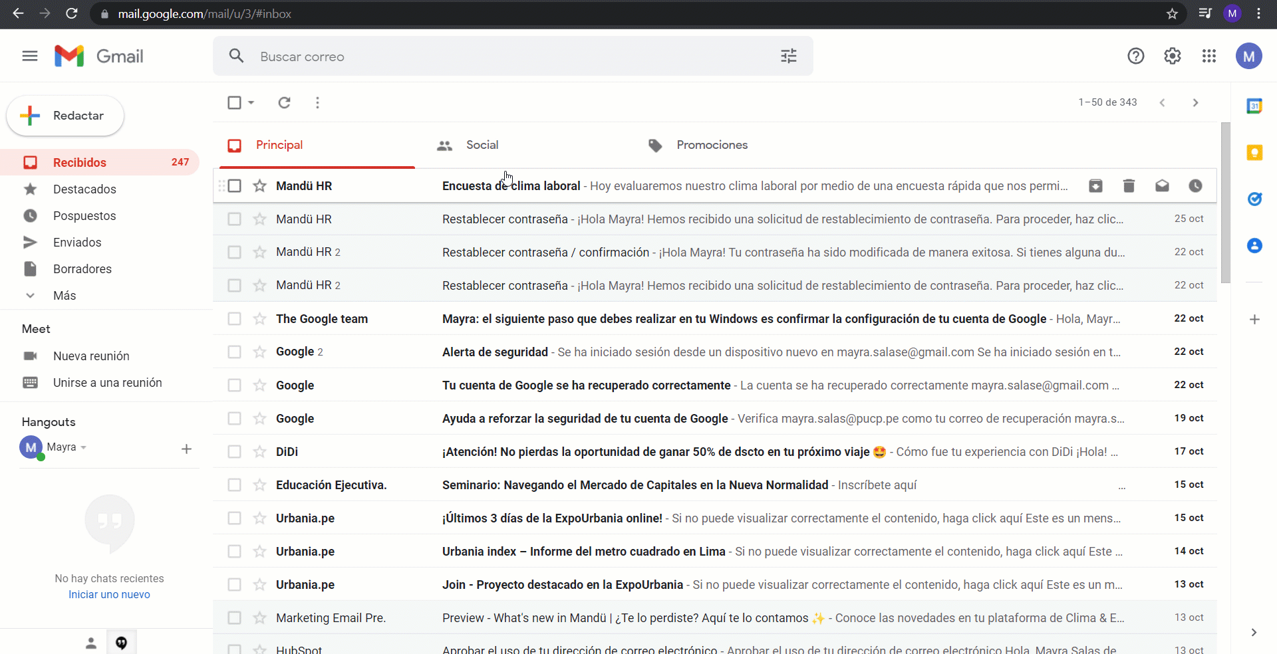Delete the Encuesta de clima laboral email
1277x654 pixels.
pyautogui.click(x=1129, y=186)
